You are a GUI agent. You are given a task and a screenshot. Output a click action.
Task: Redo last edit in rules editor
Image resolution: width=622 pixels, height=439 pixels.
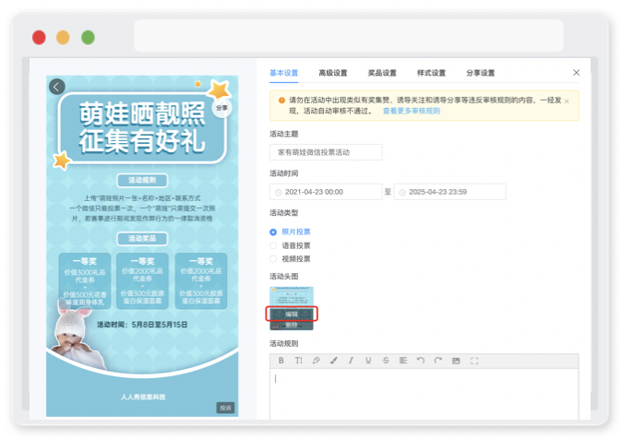coord(438,361)
